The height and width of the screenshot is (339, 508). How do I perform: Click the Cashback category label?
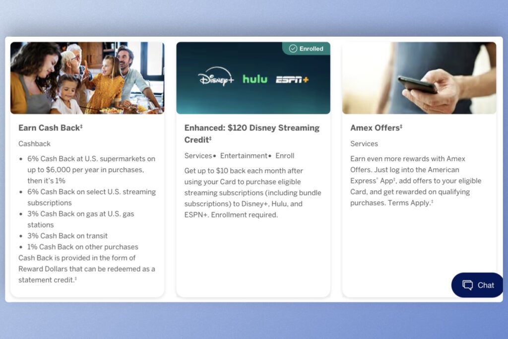34,143
